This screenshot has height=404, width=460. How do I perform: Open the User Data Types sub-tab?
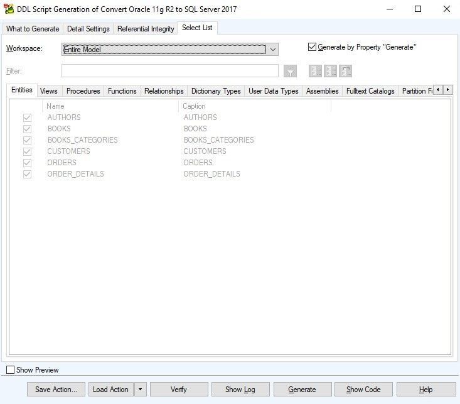[x=274, y=91]
